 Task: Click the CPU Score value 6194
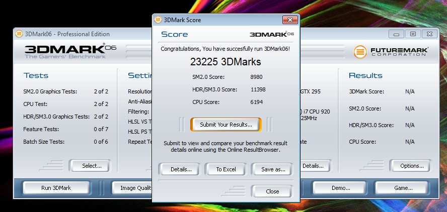[257, 102]
